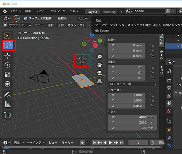Screen dimensions: 182x154
Task: Toggle lock for 位置 Z
Action: coord(152,56)
